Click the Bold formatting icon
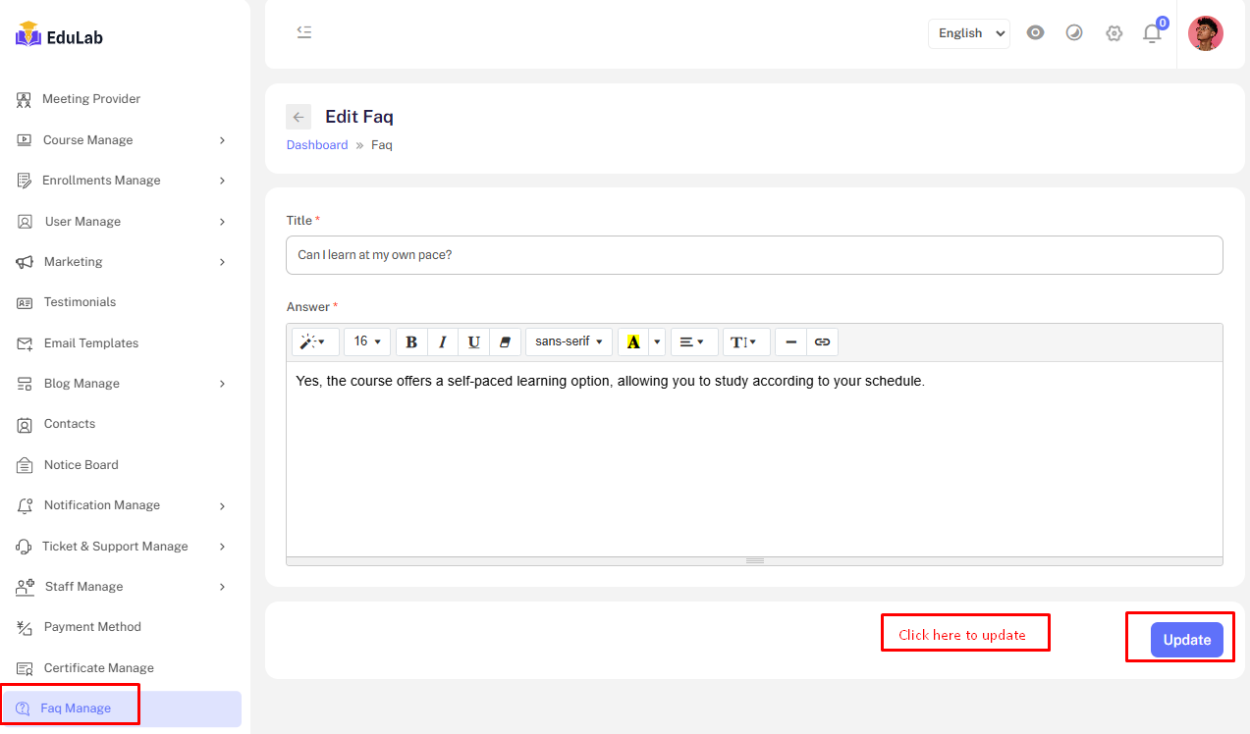 click(x=411, y=341)
